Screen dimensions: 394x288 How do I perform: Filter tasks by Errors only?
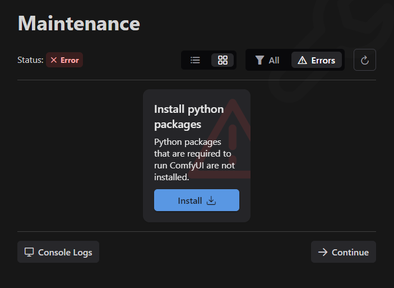click(x=317, y=60)
